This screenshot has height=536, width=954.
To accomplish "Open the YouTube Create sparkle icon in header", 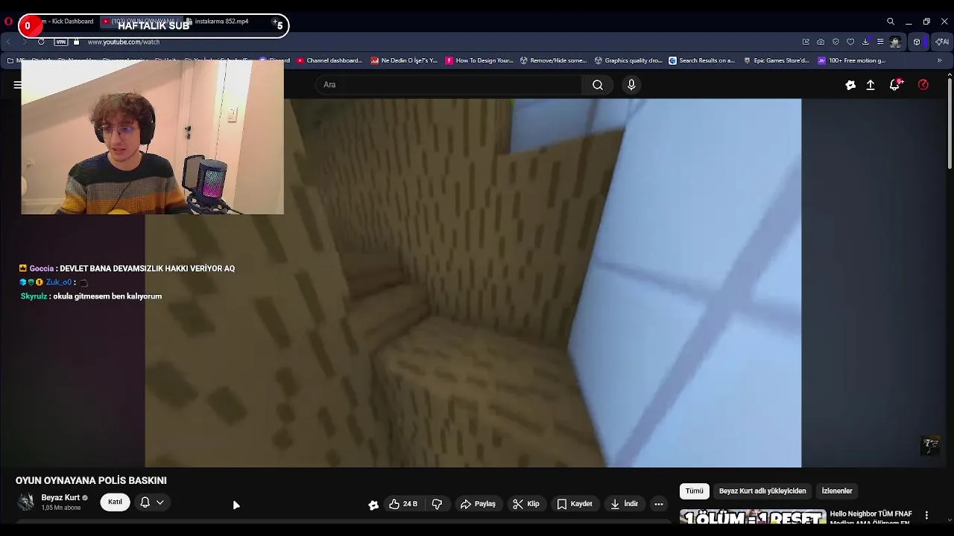I will pyautogui.click(x=850, y=85).
